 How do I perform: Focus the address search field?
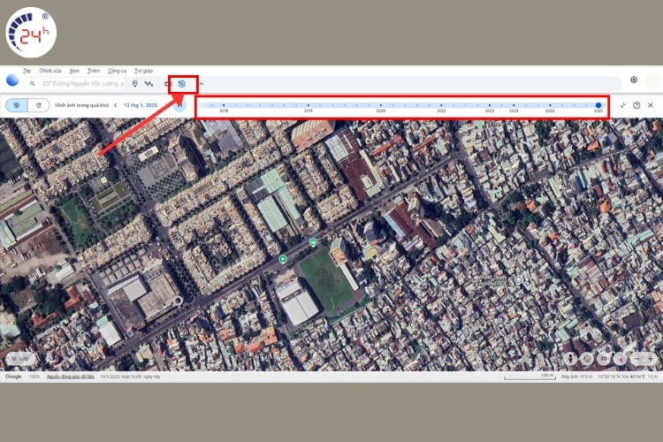click(x=75, y=84)
